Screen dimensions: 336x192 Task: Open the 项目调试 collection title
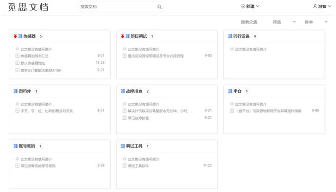pos(139,36)
